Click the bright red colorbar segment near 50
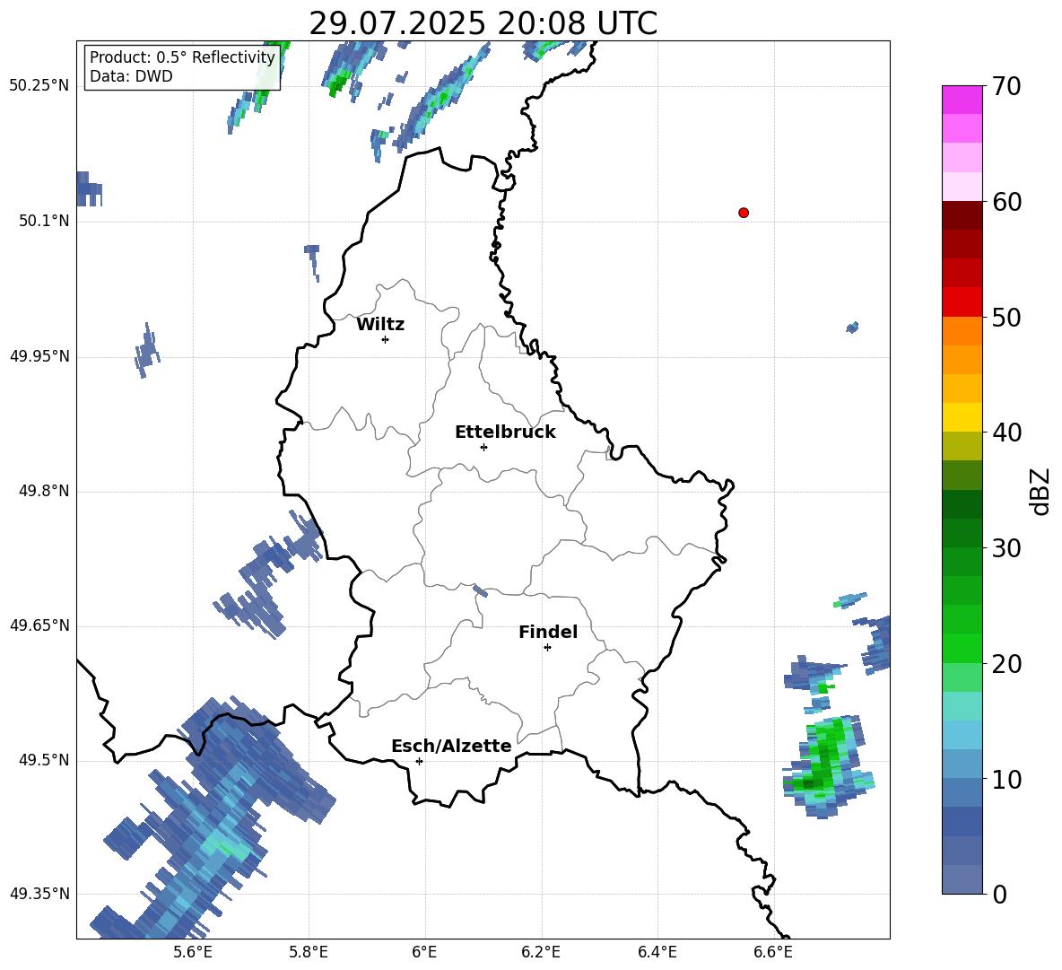 pyautogui.click(x=962, y=302)
